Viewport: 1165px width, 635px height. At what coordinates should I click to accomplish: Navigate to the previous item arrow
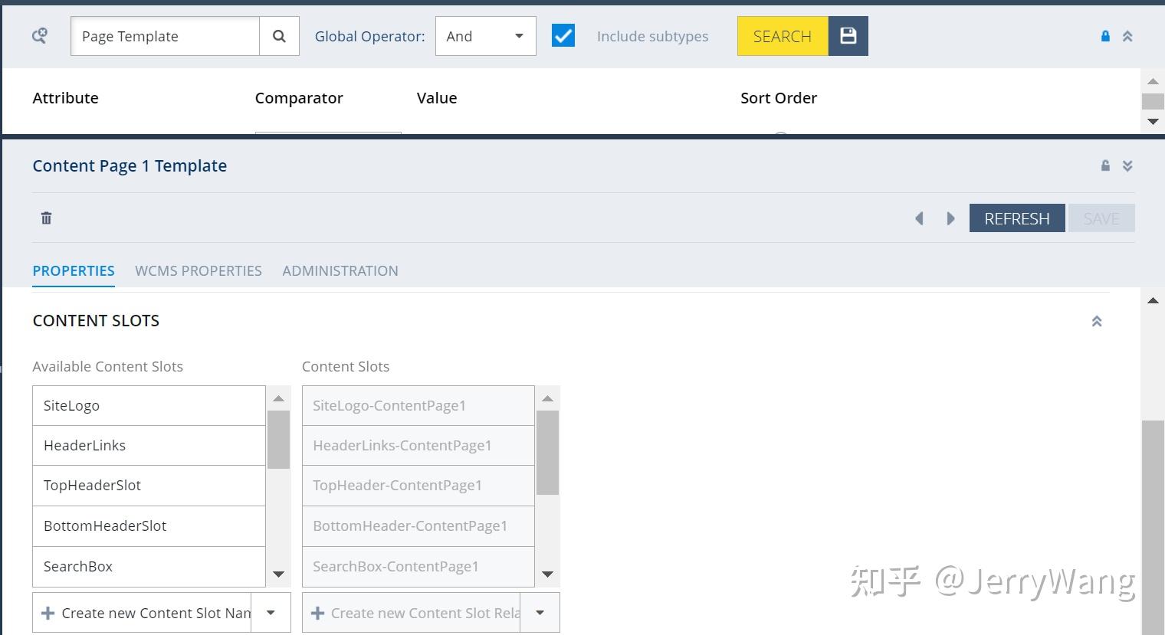tap(919, 218)
